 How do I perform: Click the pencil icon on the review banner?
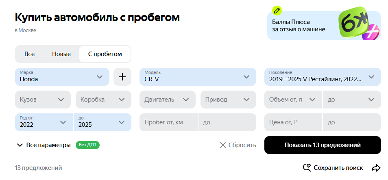click(277, 11)
